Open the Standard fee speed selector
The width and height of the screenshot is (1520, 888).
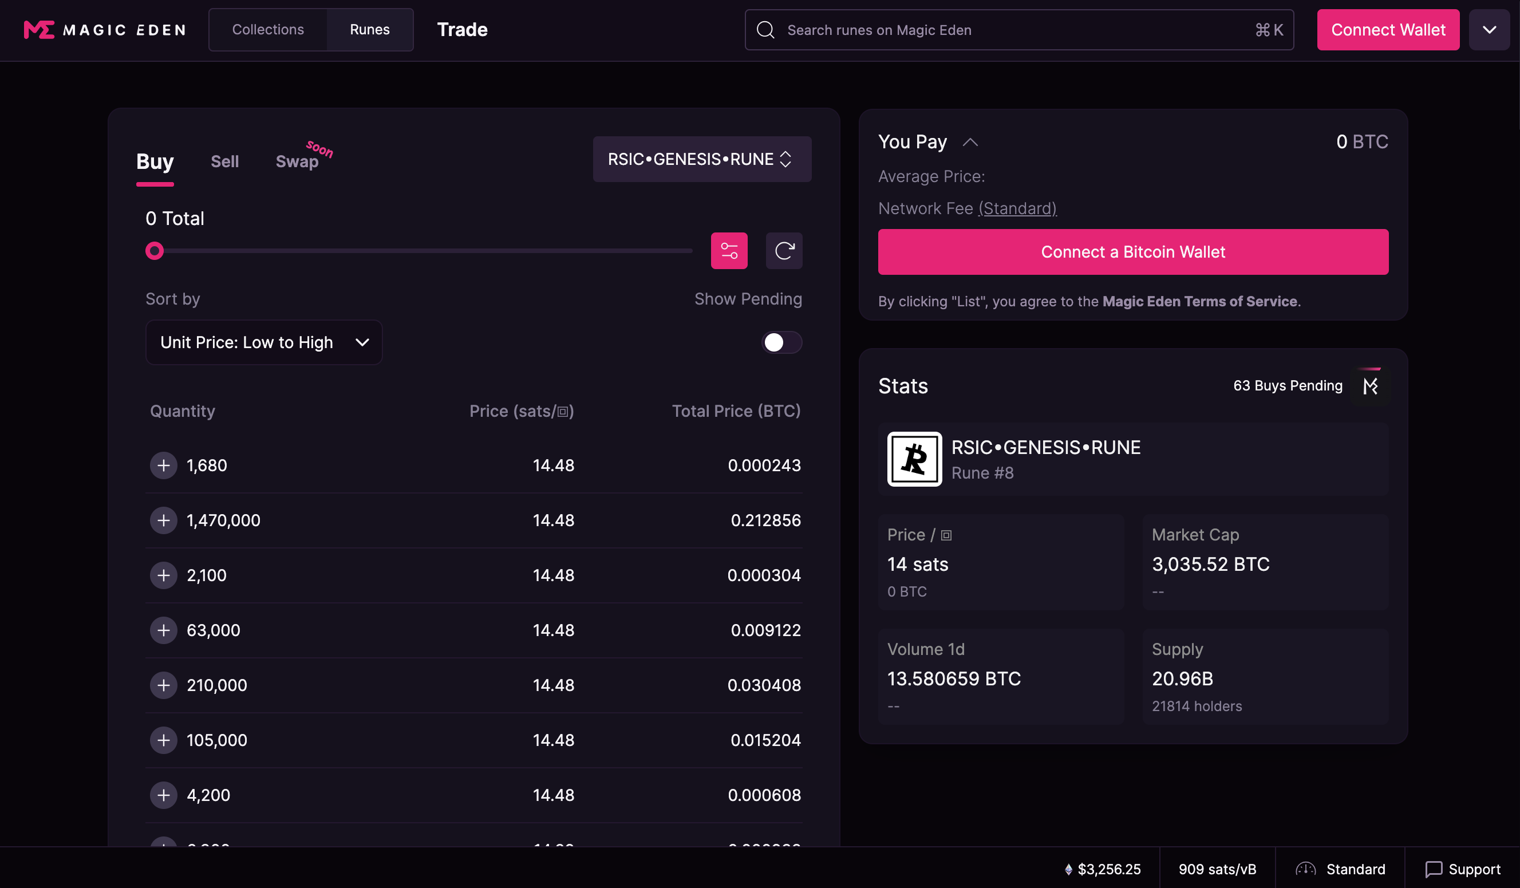pyautogui.click(x=1340, y=869)
